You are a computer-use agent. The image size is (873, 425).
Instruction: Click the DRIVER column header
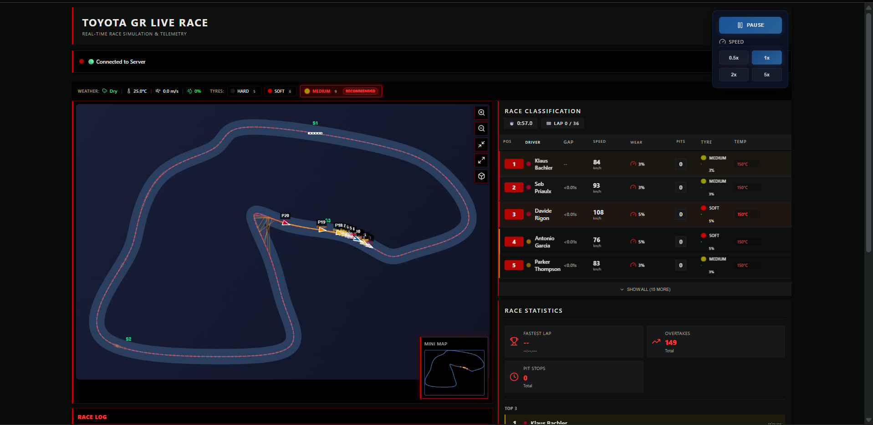tap(533, 142)
